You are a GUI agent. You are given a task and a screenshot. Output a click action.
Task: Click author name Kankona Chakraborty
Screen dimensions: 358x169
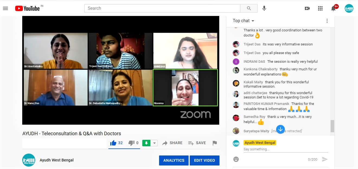pyautogui.click(x=260, y=69)
